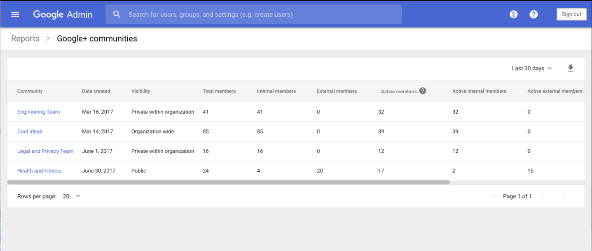Click the Page 1 of 1 indicator
Screen dimensions: 592x251
coord(517,196)
